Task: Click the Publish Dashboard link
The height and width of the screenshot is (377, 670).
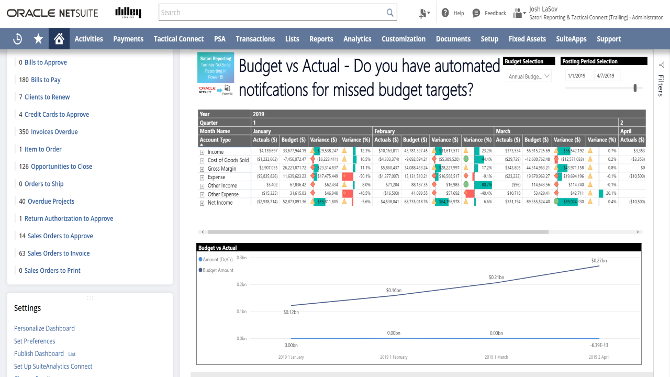Action: coord(39,353)
